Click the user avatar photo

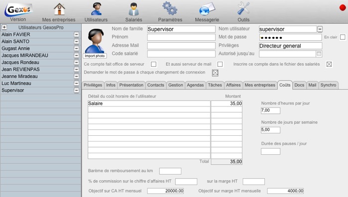[95, 41]
